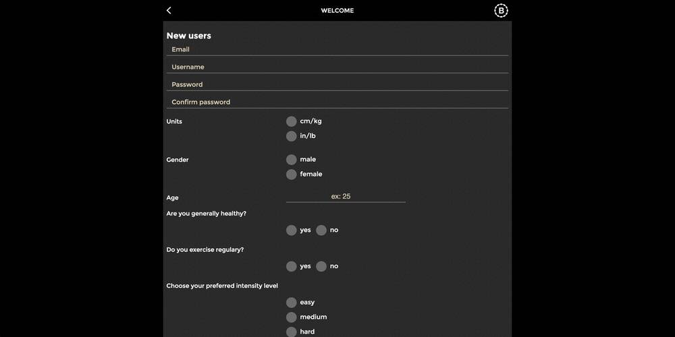Screen dimensions: 675x337
Task: Open the circular B logo icon
Action: click(x=501, y=10)
